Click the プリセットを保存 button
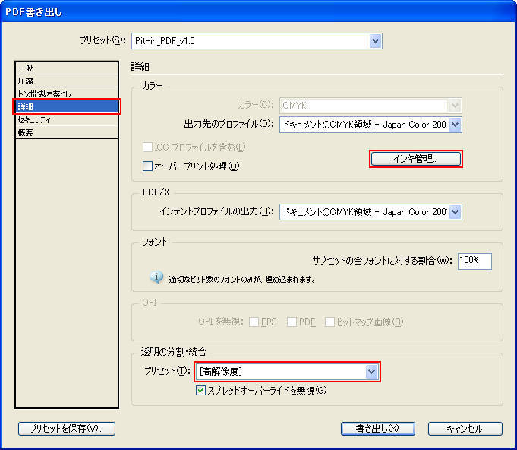The height and width of the screenshot is (450, 517). tap(67, 429)
